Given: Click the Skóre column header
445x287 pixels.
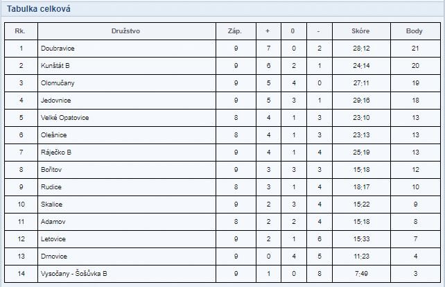Looking at the screenshot, I should coord(360,31).
